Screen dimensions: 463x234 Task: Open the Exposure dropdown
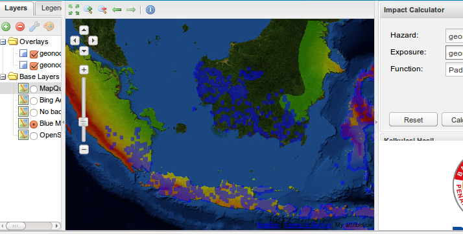454,53
